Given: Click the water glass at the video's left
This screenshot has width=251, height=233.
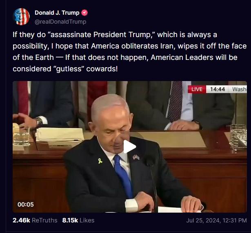Looking at the screenshot, I should 21,136.
